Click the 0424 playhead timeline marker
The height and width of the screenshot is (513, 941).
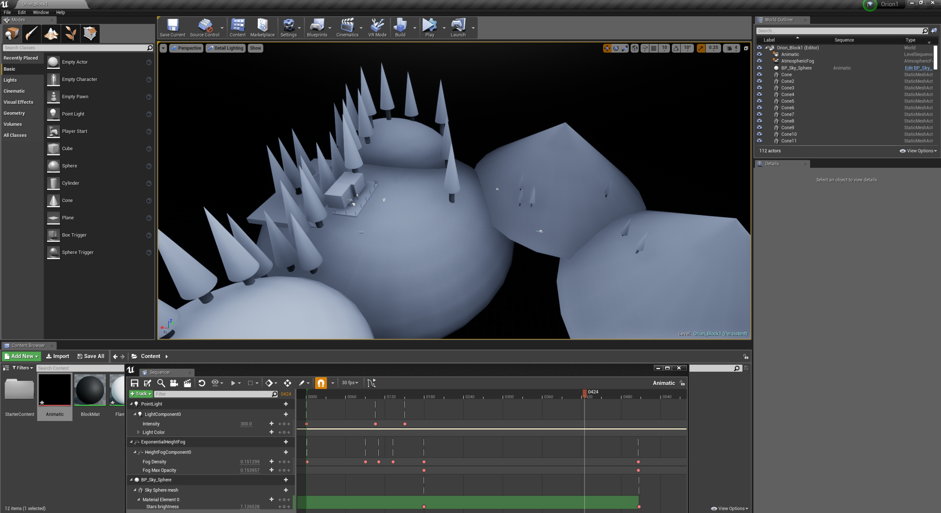(x=585, y=393)
